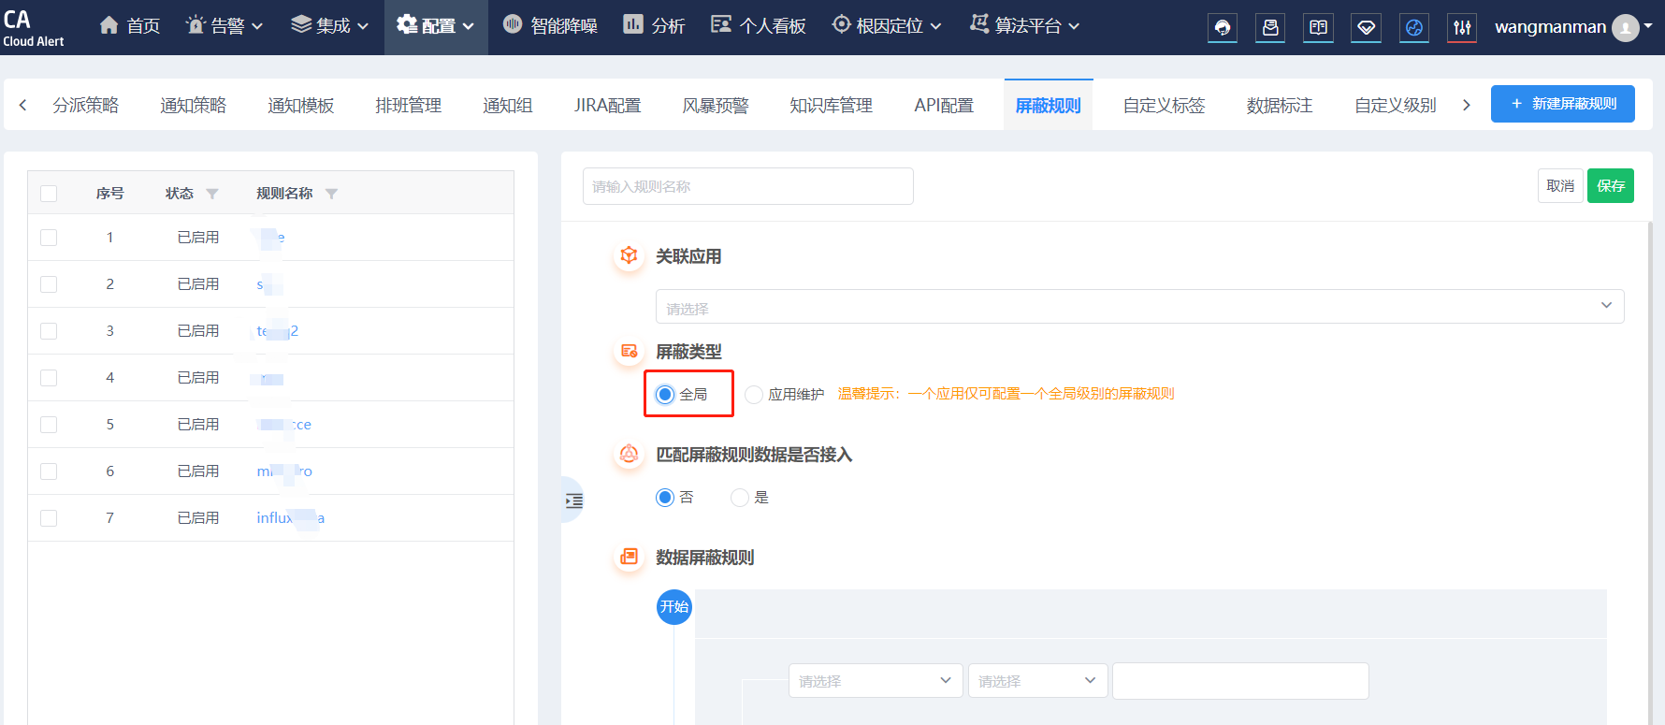
Task: Switch to the 排班管理 tab
Action: (409, 105)
